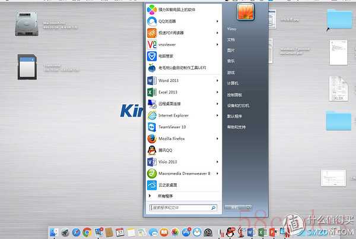Expand the vncviewer submenu arrow
The width and height of the screenshot is (356, 239).
click(218, 45)
